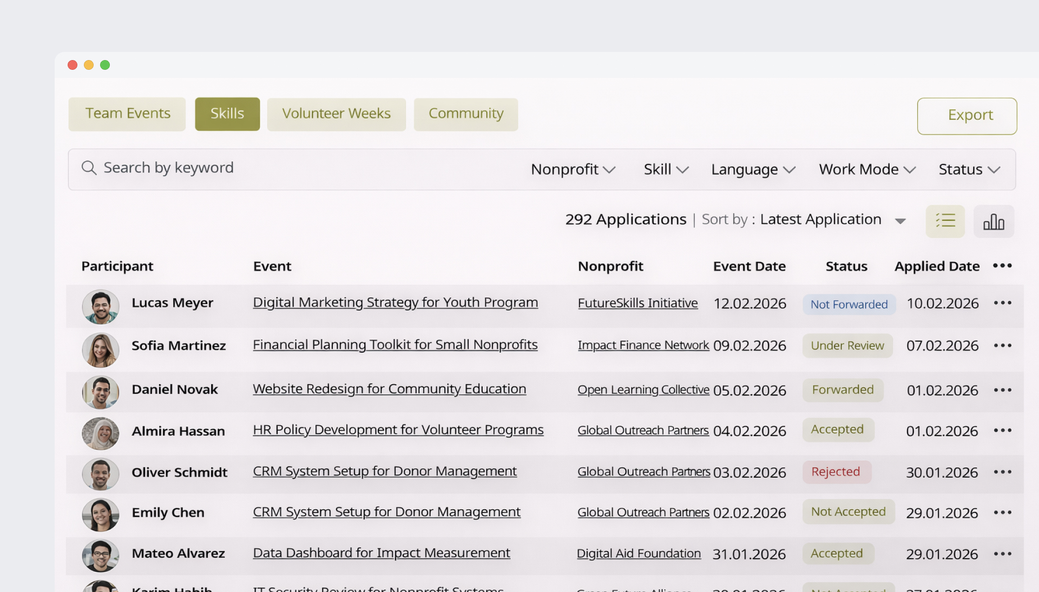Click the search magnifier icon
1039x592 pixels.
89,168
